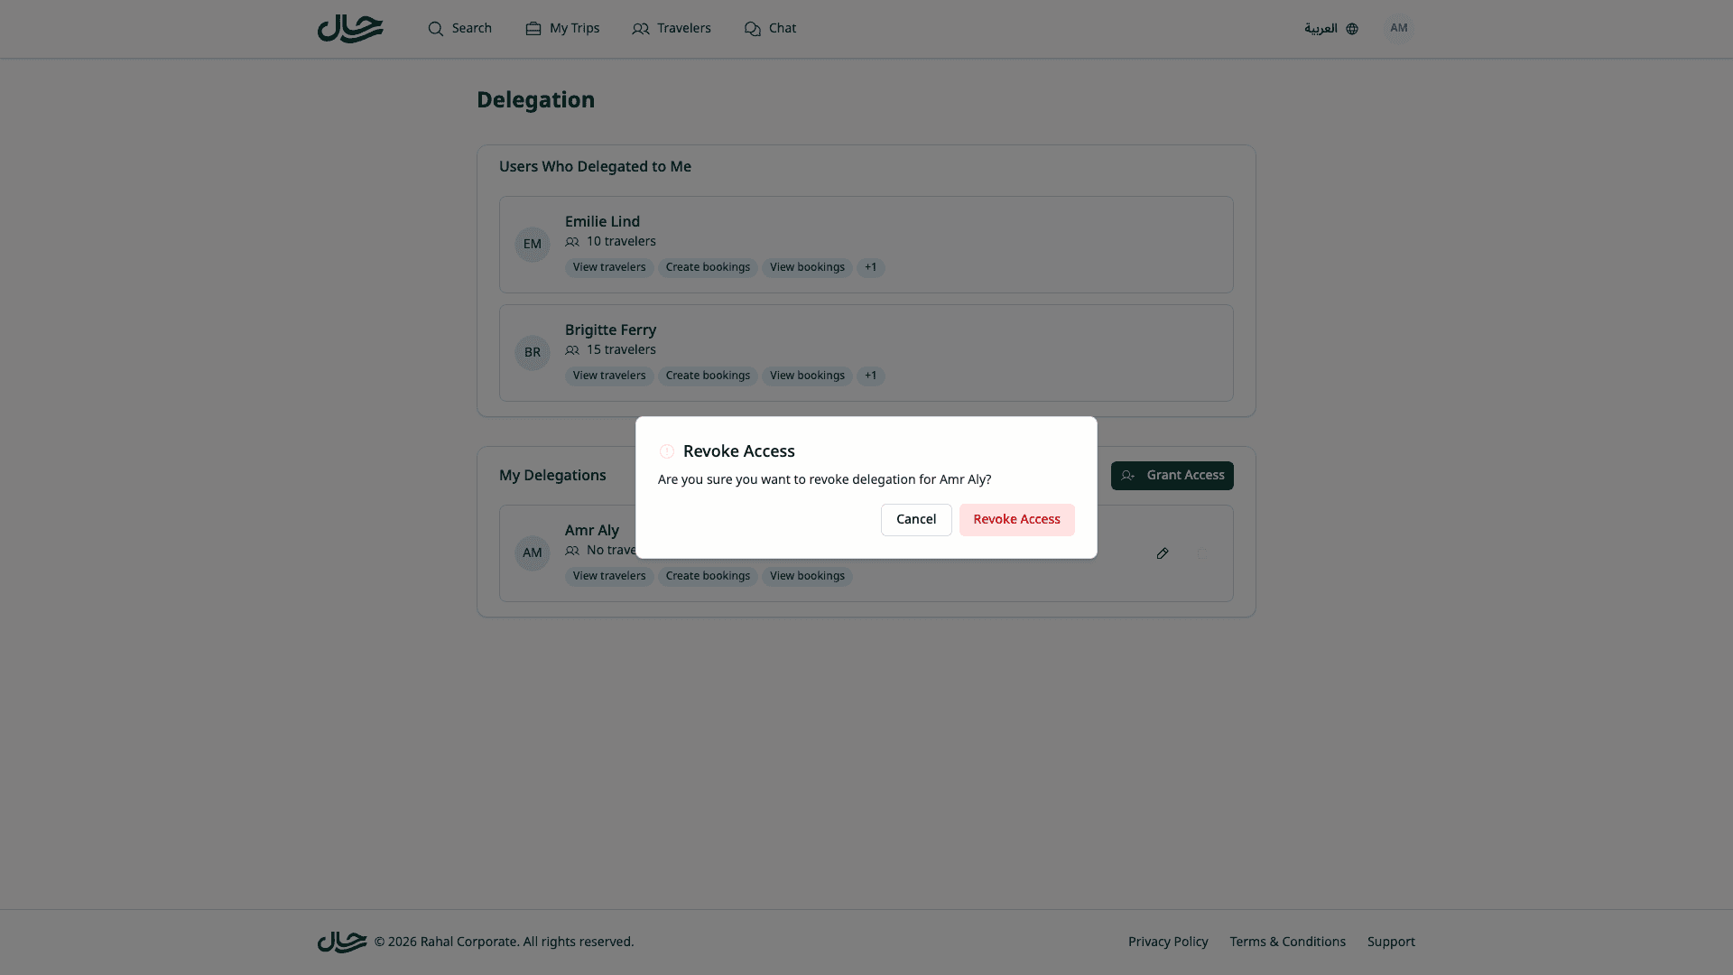This screenshot has width=1733, height=975.
Task: Open the My Trips navigation item
Action: point(562,28)
